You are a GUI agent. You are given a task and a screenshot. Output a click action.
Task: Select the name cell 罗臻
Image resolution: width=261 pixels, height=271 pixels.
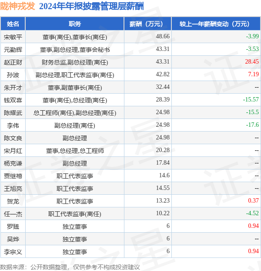click(x=13, y=227)
